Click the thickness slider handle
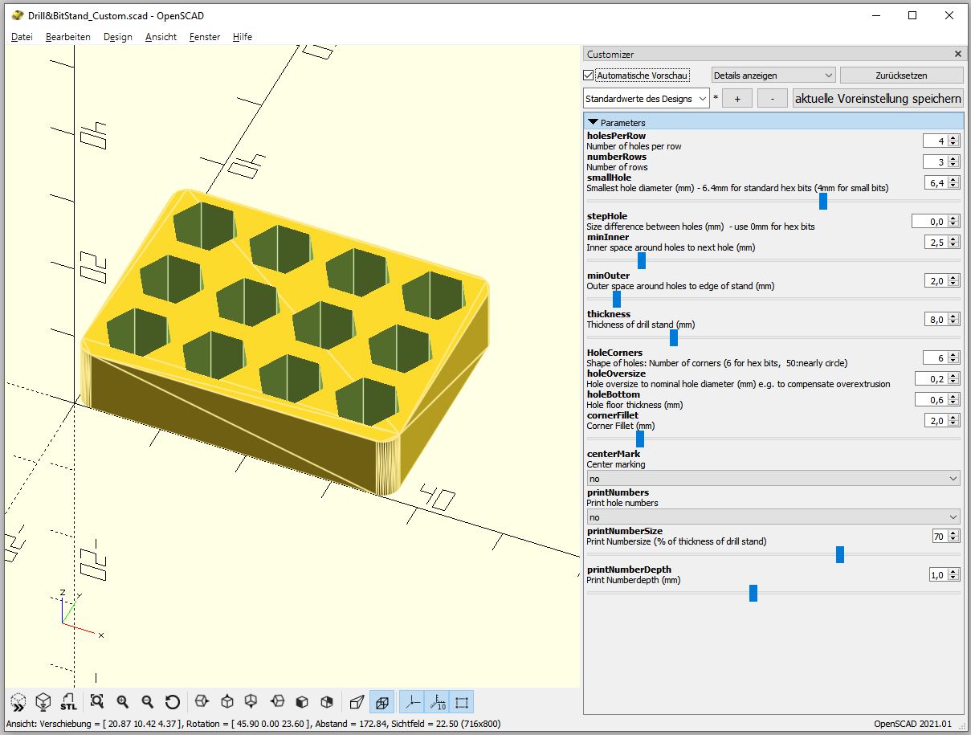 (674, 337)
